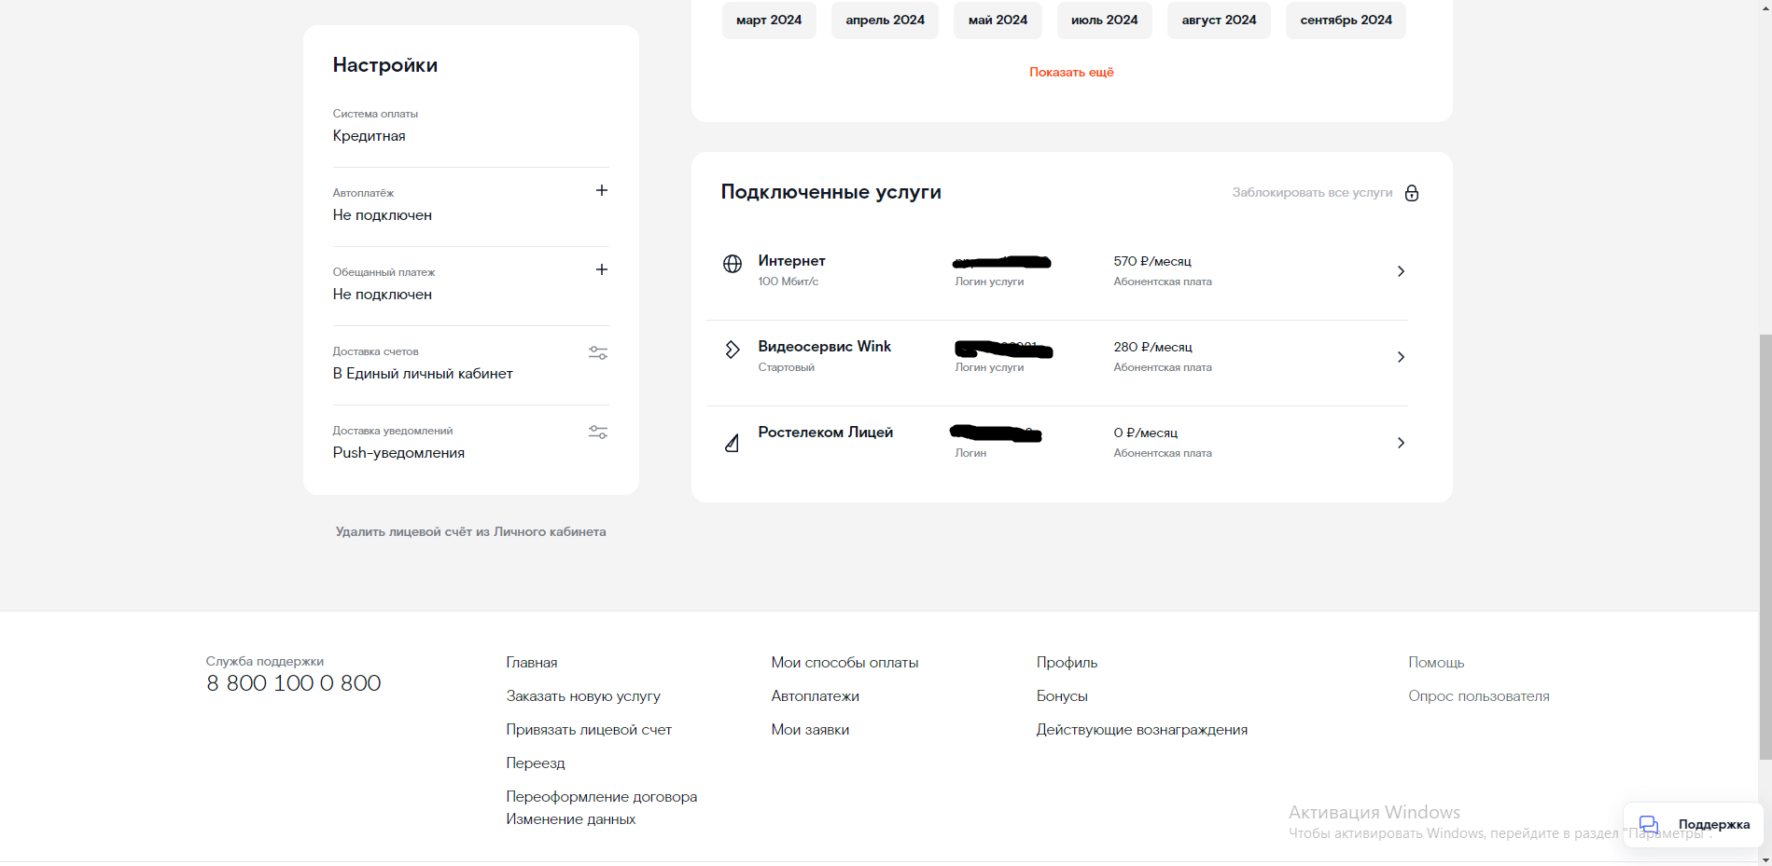Click Интернет service name

pyautogui.click(x=791, y=261)
